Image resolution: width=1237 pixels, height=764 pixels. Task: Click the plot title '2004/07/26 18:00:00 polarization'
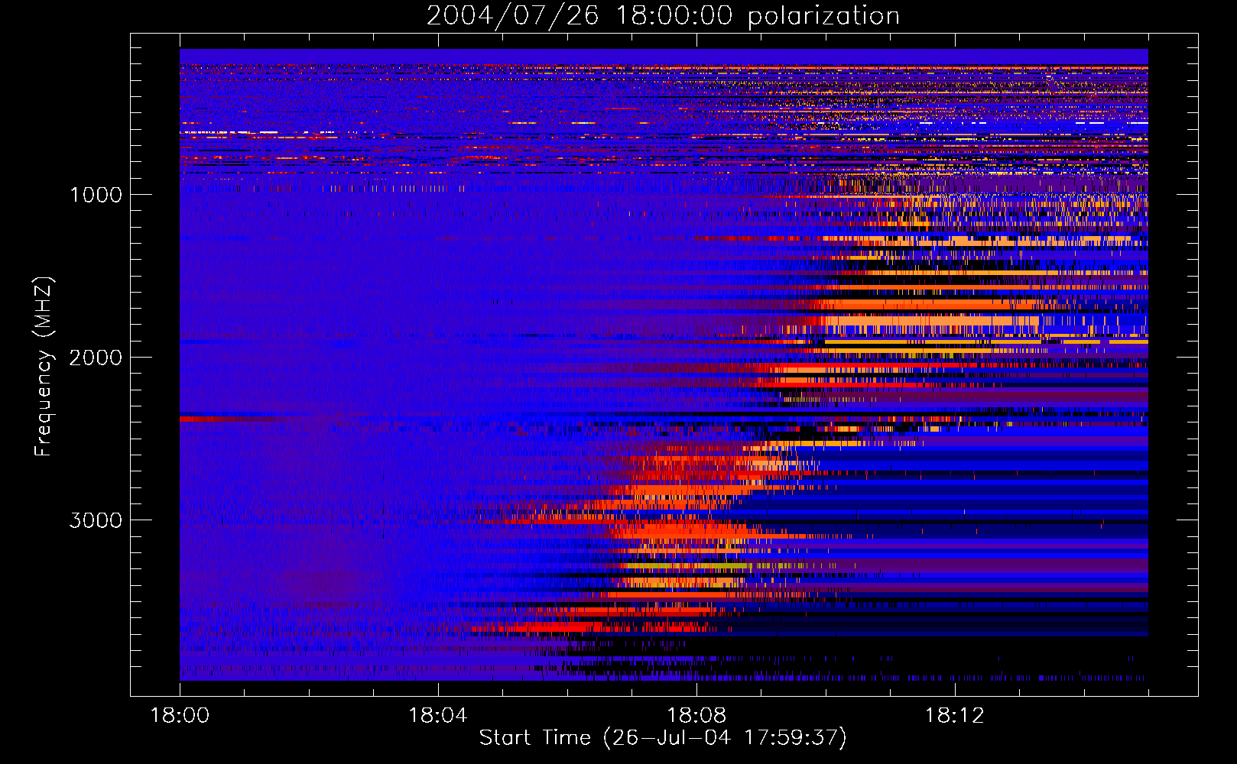[x=663, y=16]
